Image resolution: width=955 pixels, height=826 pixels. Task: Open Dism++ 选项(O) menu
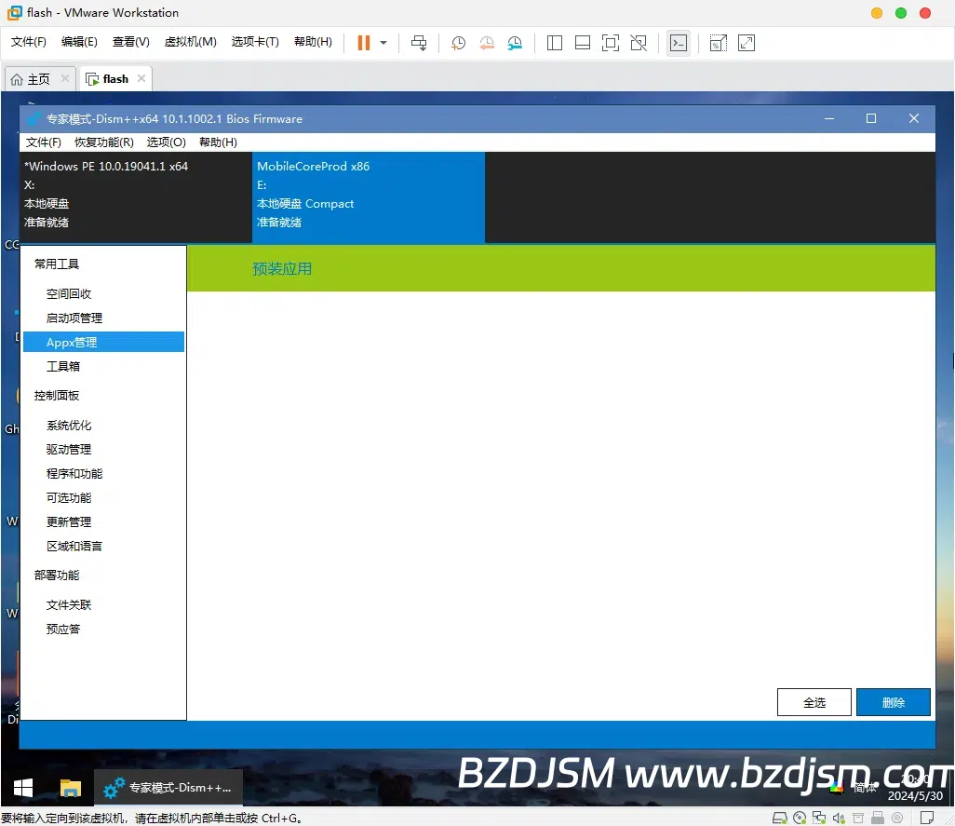[167, 142]
